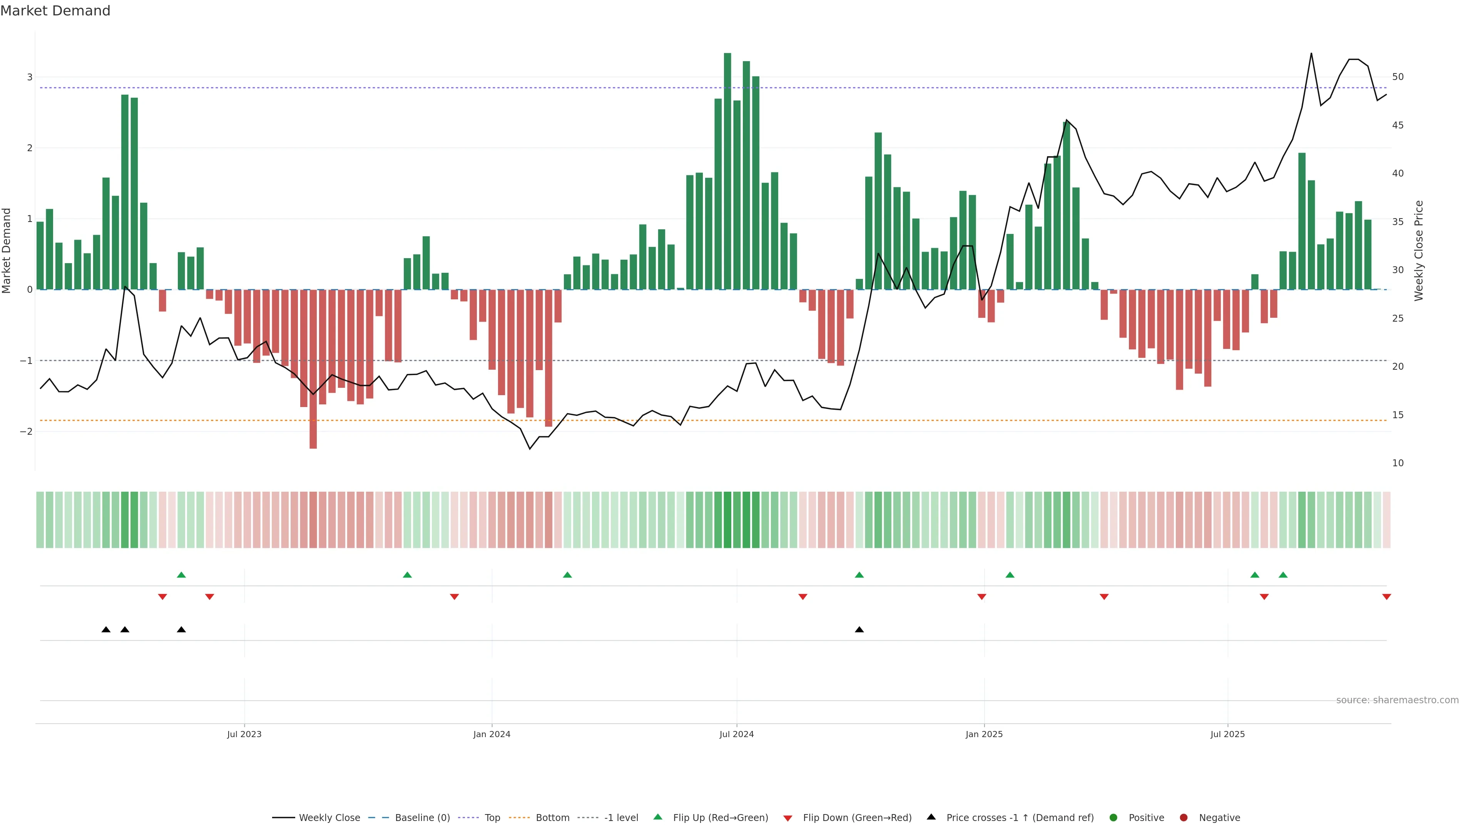Click the red Negative legend dot
Image resolution: width=1478 pixels, height=831 pixels.
click(1184, 817)
